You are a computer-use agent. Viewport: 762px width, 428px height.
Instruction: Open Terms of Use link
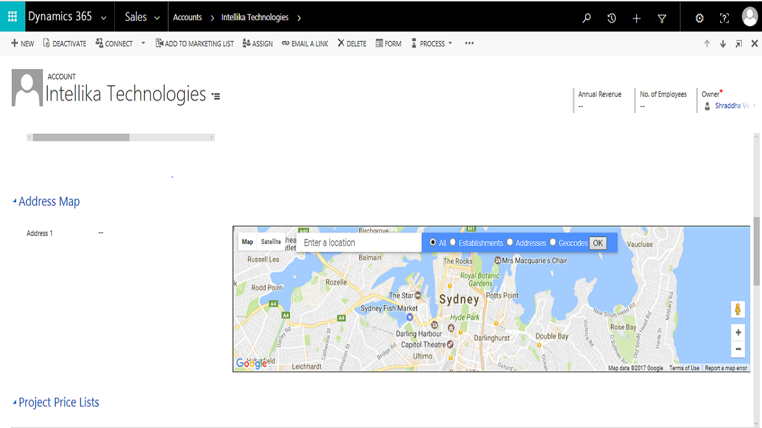coord(684,368)
